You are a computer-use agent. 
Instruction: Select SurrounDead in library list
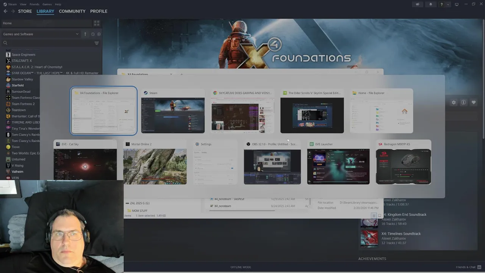tap(21, 91)
